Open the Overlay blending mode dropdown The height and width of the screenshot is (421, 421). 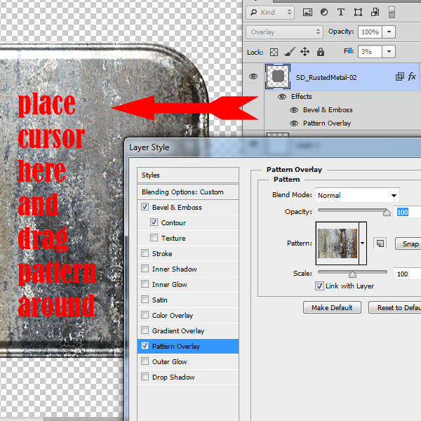pos(284,32)
